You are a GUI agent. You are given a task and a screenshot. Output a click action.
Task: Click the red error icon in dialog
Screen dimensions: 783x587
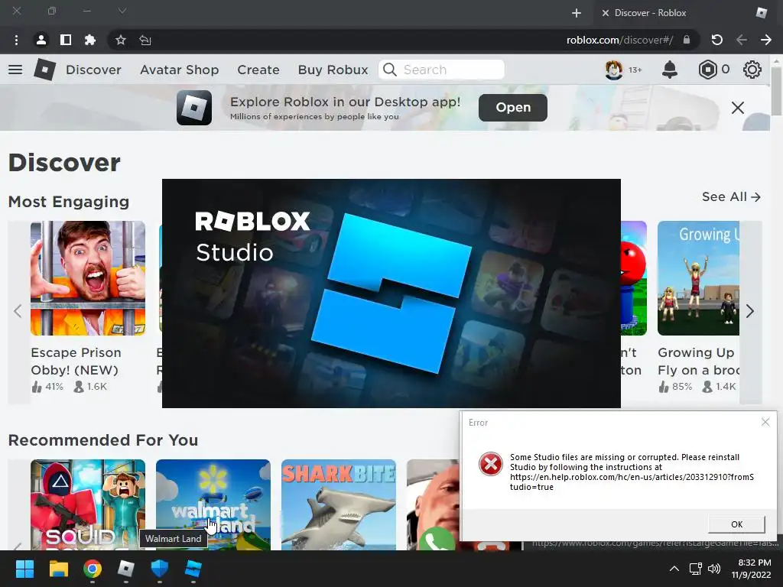pyautogui.click(x=490, y=464)
